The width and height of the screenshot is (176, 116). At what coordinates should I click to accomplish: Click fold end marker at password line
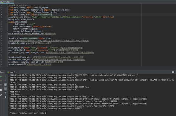pyautogui.click(x=7, y=31)
